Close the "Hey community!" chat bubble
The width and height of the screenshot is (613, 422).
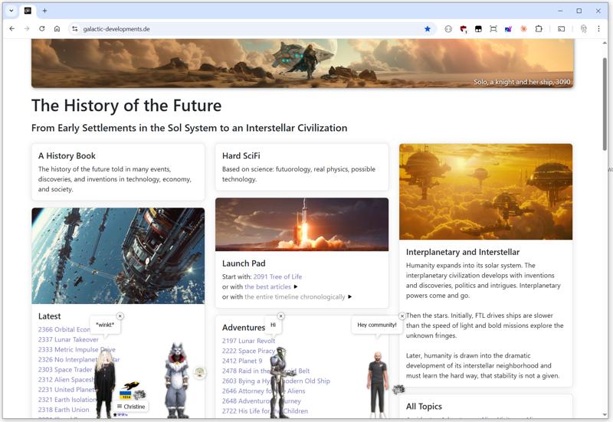pyautogui.click(x=402, y=316)
